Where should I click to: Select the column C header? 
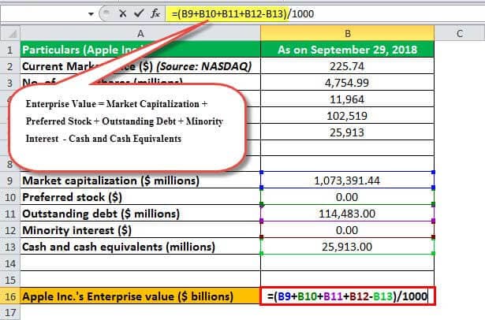click(x=459, y=32)
